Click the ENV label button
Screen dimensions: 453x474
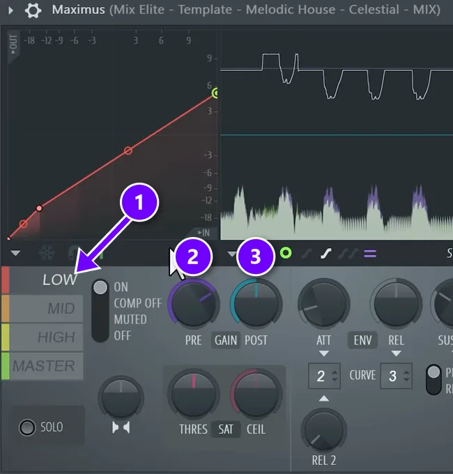[x=362, y=340]
